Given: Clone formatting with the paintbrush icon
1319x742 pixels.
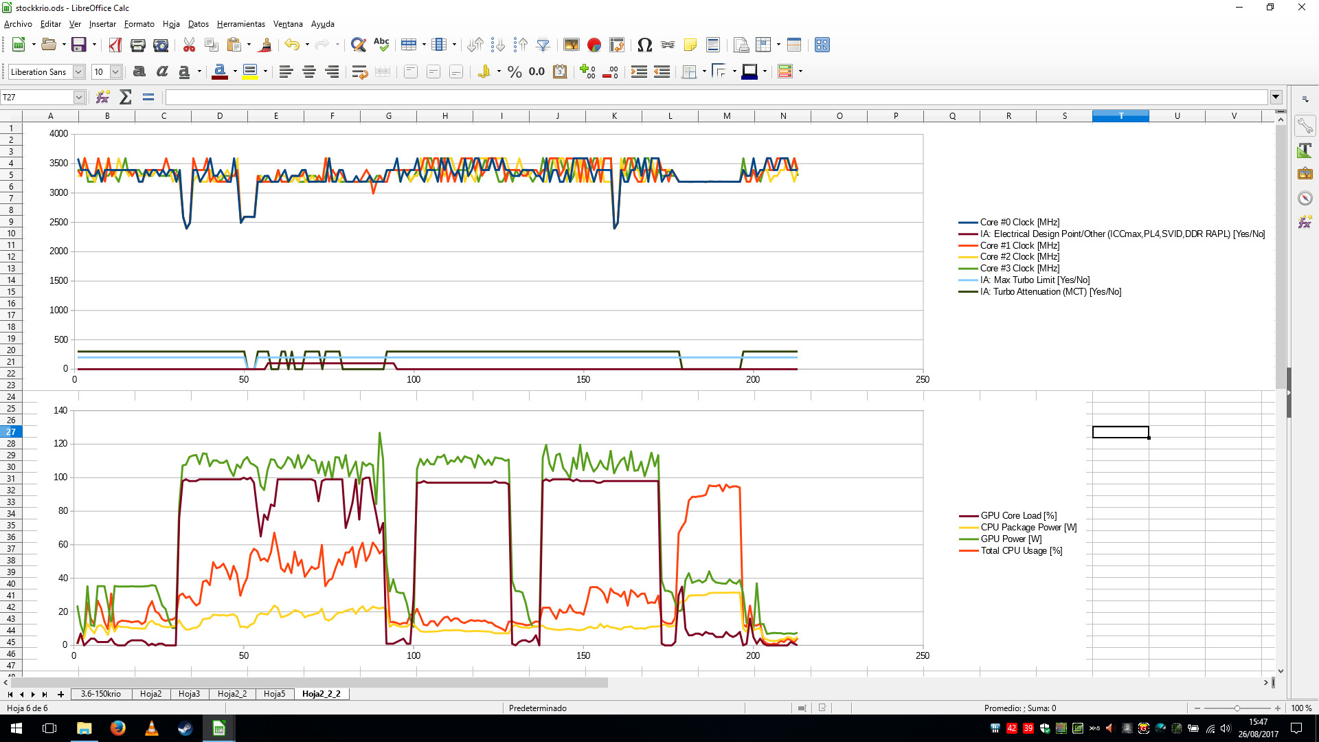Looking at the screenshot, I should (x=266, y=45).
